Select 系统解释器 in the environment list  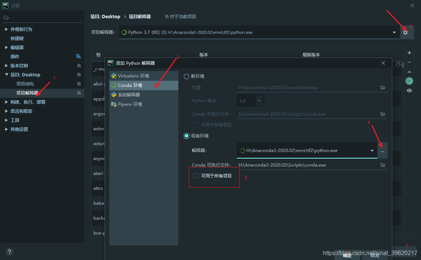click(143, 95)
